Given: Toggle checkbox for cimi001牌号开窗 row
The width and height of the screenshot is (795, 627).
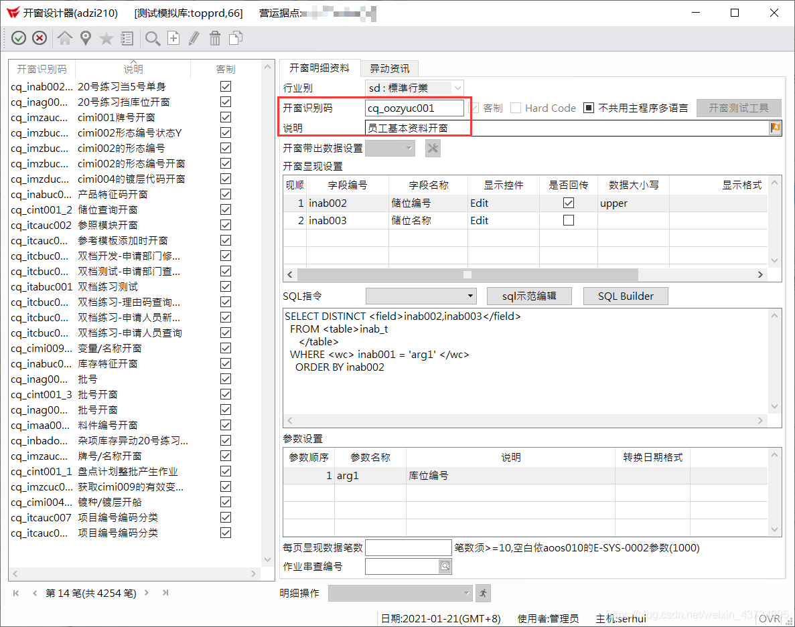Looking at the screenshot, I should click(x=226, y=118).
